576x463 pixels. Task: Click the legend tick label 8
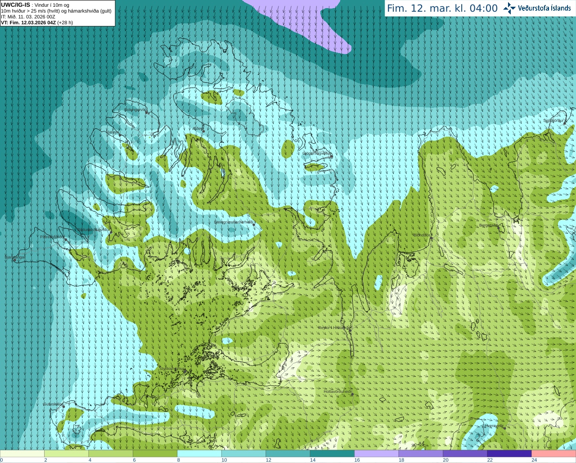point(179,460)
